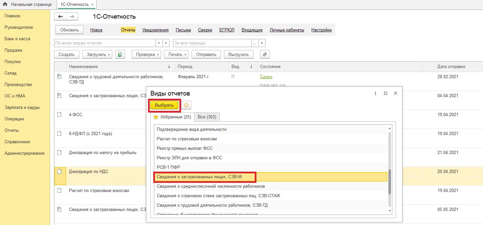
Task: Click the info icon next to Выбрать
Action: [x=186, y=105]
